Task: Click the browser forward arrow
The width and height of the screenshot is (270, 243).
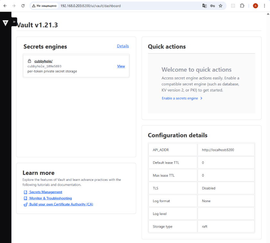Action: (x=14, y=6)
